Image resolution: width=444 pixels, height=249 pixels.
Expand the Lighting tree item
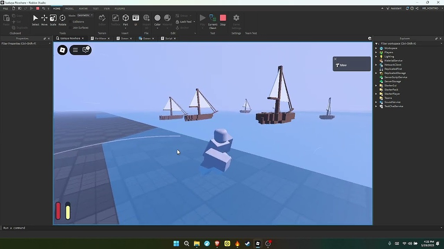(377, 56)
